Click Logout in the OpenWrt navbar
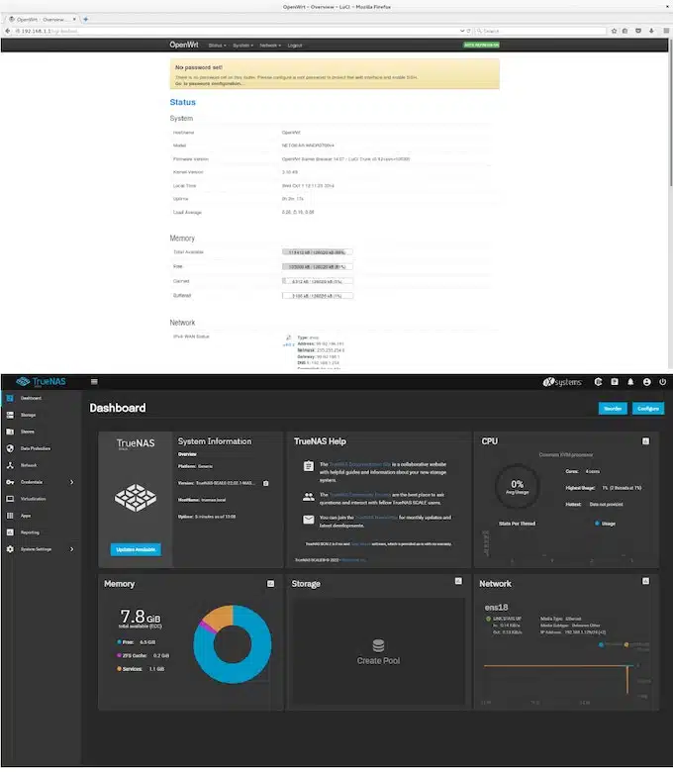This screenshot has width=673, height=772. [x=294, y=46]
